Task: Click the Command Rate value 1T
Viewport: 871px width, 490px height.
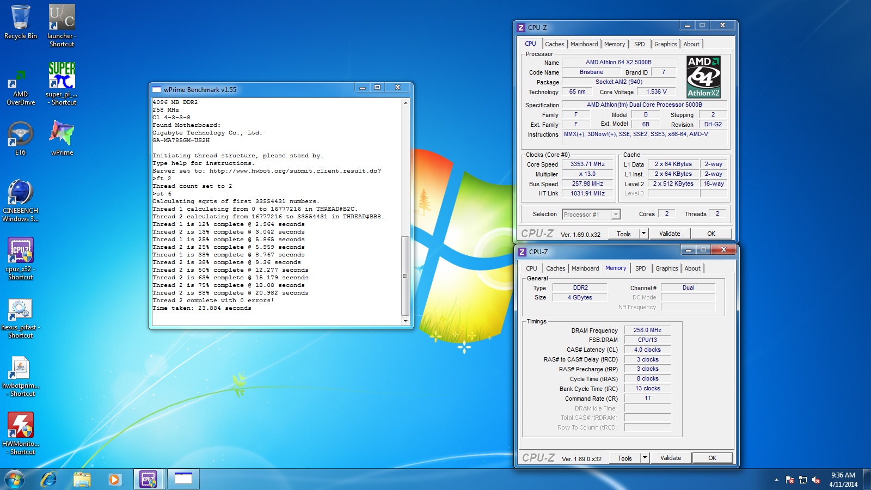Action: click(647, 398)
